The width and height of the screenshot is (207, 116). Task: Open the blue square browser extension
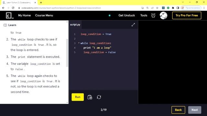[x=163, y=8]
